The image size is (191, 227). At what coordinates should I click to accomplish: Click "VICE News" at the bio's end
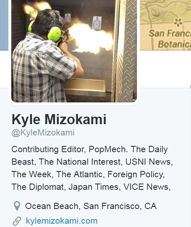point(146,187)
